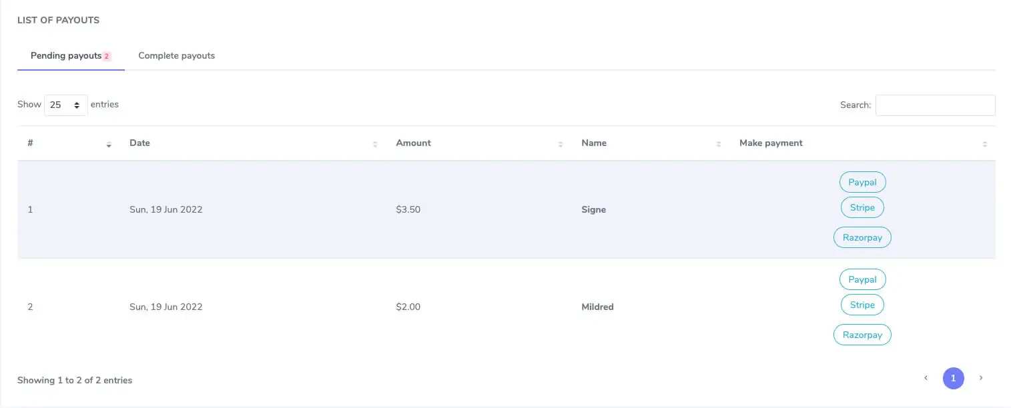Pay Signe using Stripe
The height and width of the screenshot is (408, 1011).
[862, 207]
